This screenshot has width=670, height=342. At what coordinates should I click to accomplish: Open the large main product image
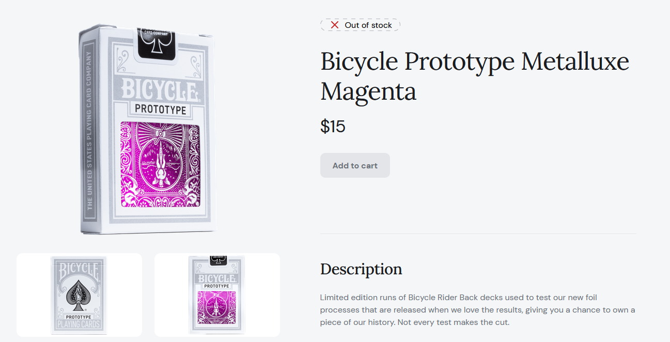148,129
